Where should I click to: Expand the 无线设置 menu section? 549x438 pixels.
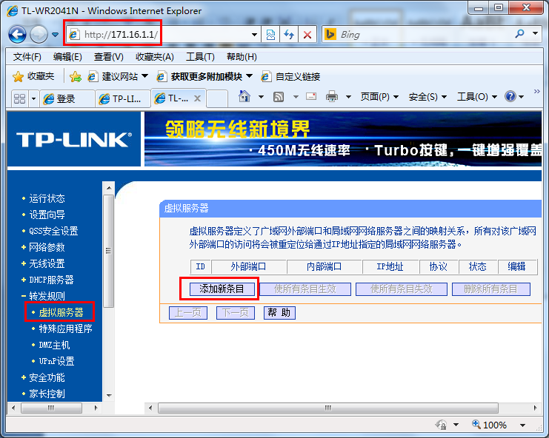(47, 263)
